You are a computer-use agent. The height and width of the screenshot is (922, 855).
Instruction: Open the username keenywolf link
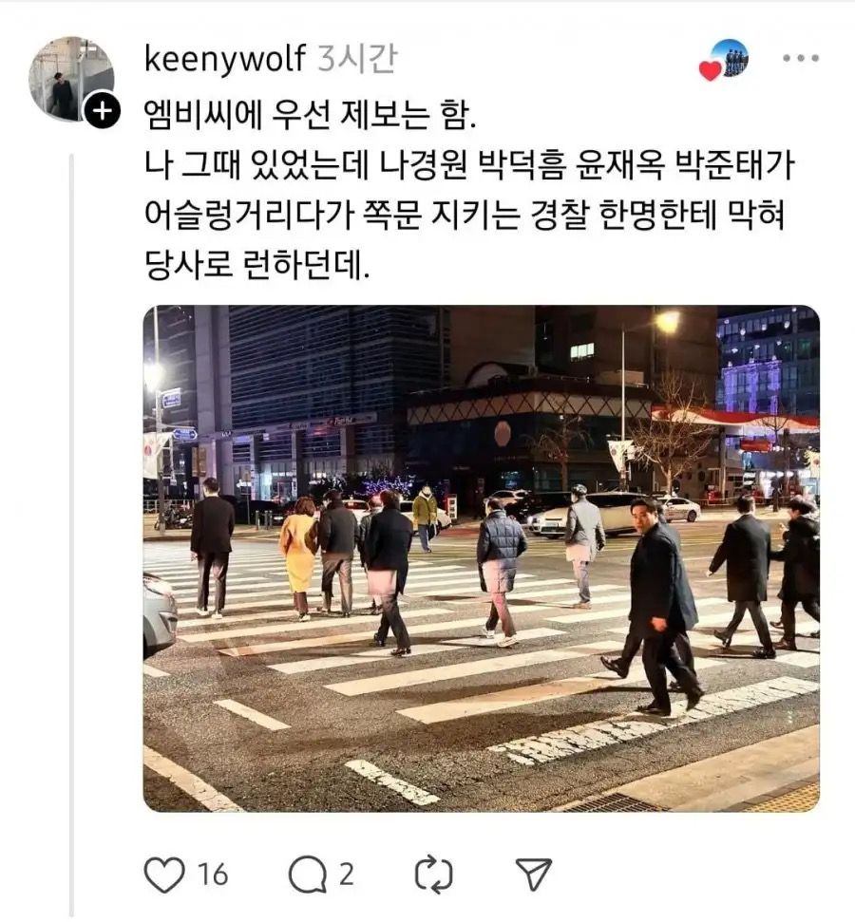[x=225, y=58]
